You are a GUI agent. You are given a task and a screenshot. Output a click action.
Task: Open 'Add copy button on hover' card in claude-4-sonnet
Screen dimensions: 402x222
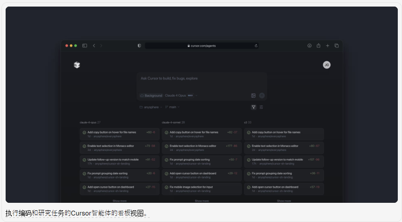coord(202,134)
